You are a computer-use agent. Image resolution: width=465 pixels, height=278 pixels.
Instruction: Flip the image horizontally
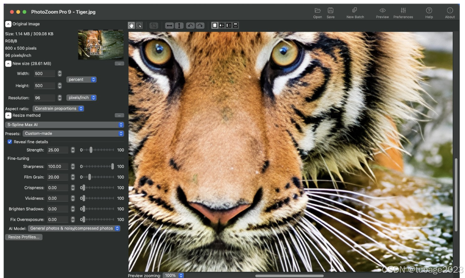(169, 25)
